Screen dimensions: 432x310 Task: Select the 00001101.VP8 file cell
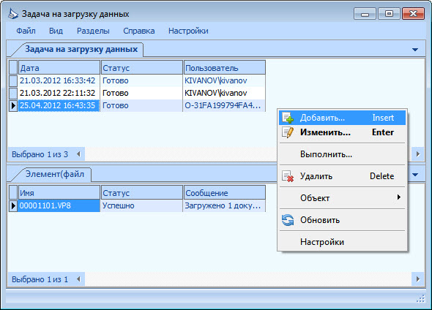pyautogui.click(x=59, y=205)
